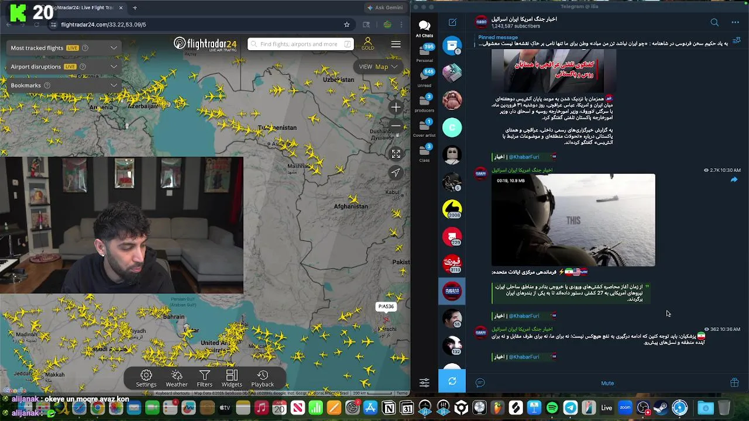Viewport: 749px width, 421px height.
Task: Expand Airport disruptions panel
Action: click(114, 67)
